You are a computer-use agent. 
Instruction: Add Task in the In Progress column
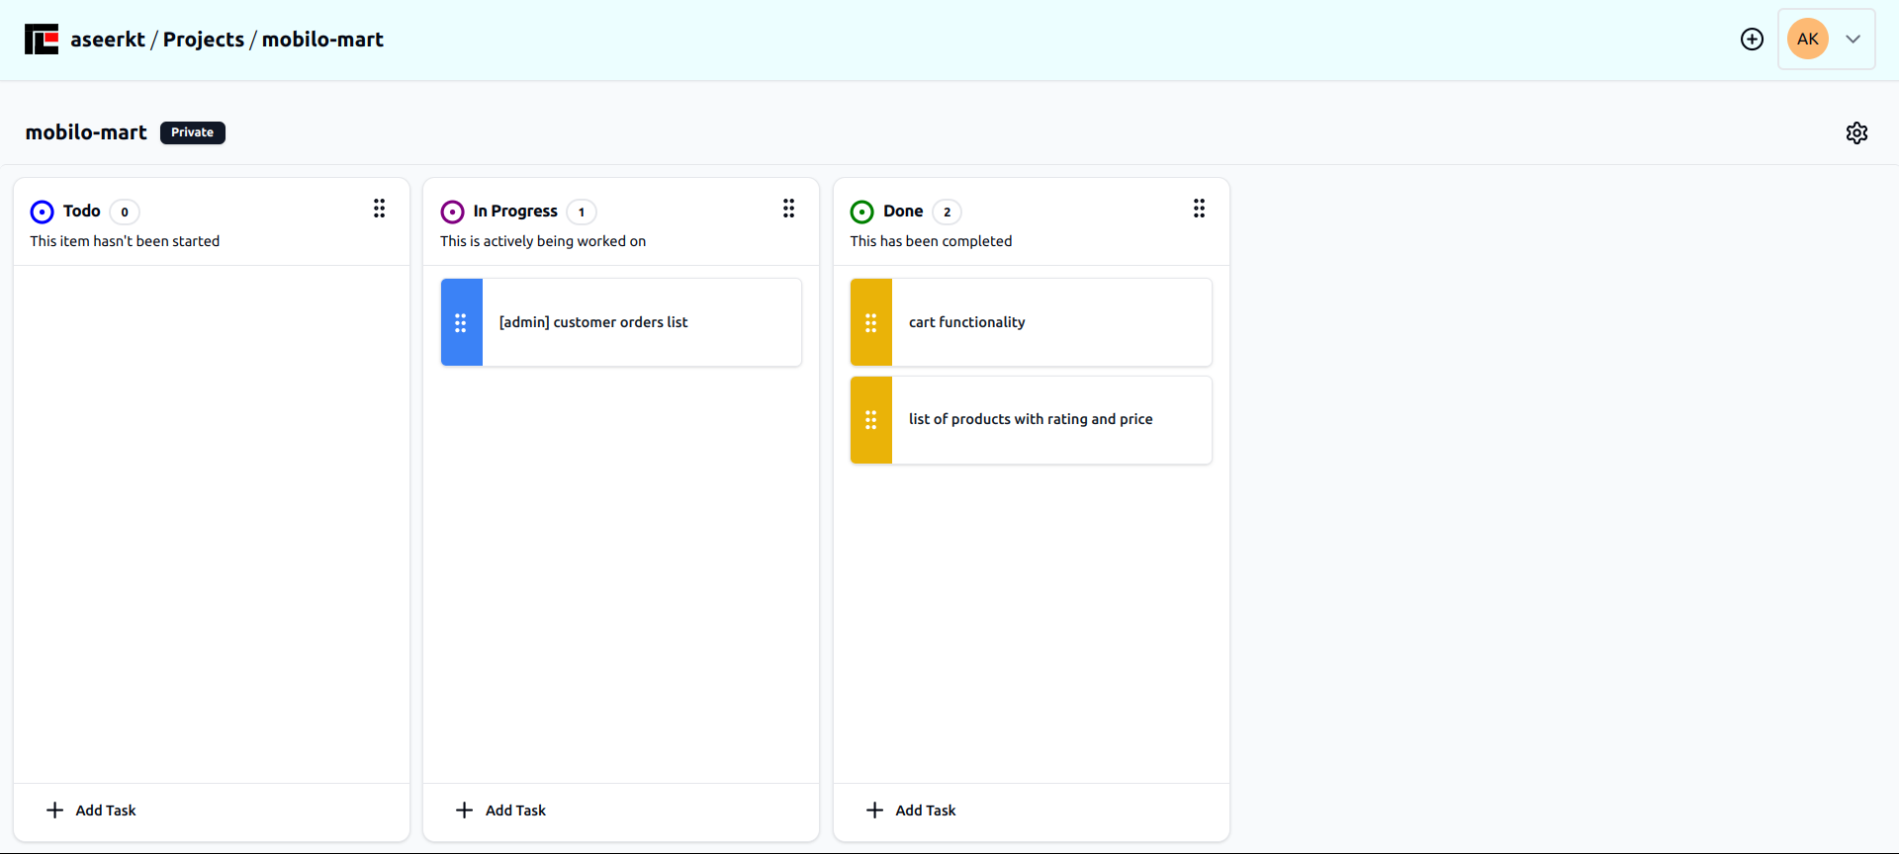tap(500, 811)
